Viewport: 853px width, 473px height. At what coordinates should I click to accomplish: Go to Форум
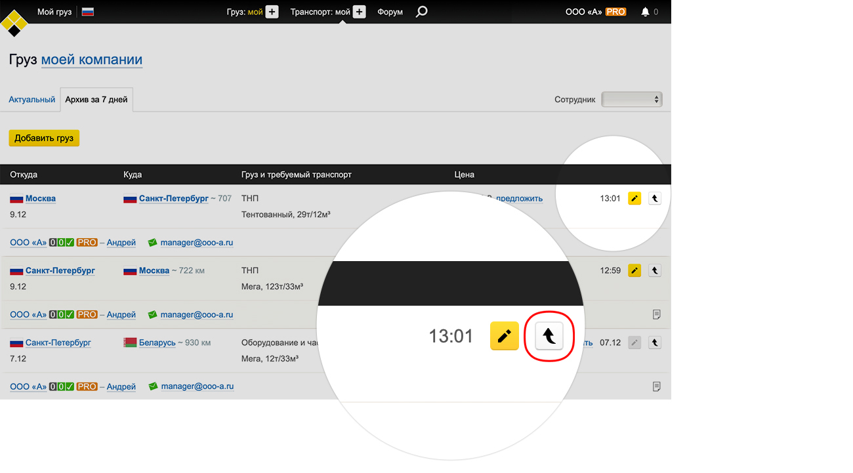click(x=390, y=12)
